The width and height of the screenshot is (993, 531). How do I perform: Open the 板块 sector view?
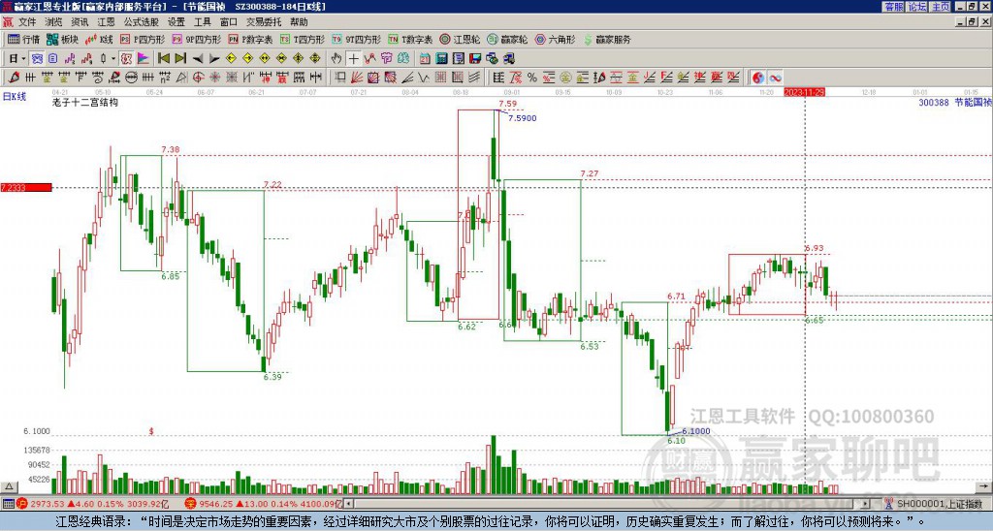pos(62,39)
